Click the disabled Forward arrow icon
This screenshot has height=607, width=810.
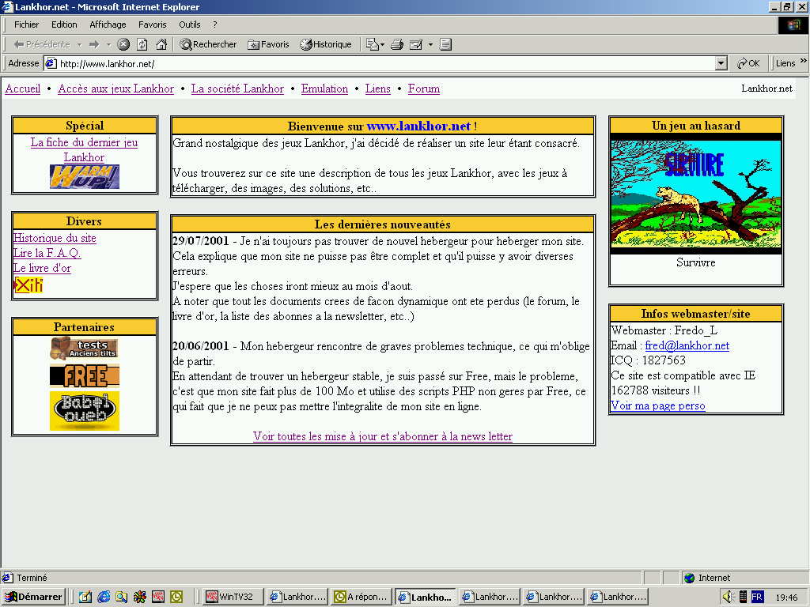[x=94, y=44]
